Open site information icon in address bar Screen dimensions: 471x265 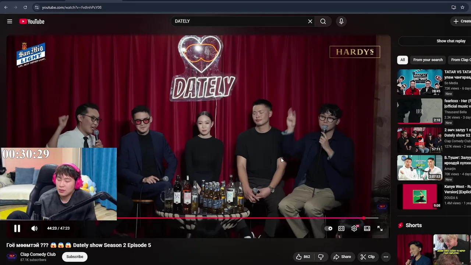36,7
